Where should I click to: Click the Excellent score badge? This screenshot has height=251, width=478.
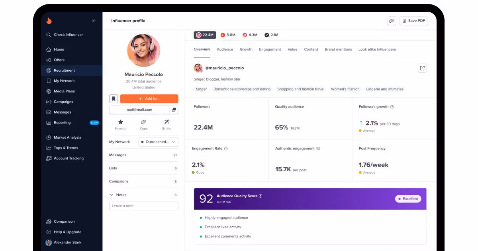point(408,199)
